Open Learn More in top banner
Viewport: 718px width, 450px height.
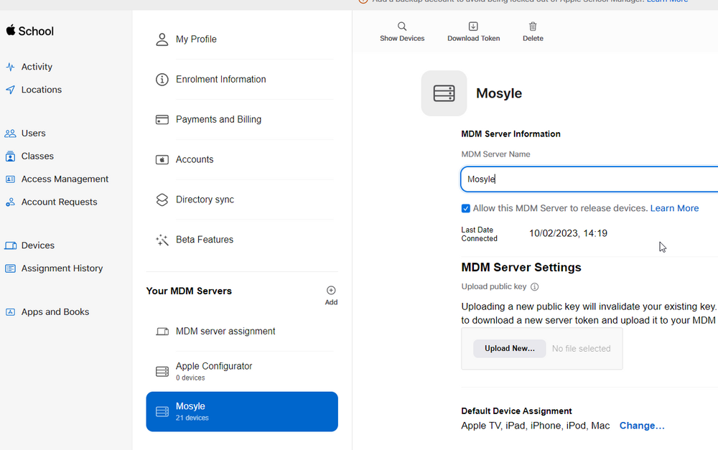(x=667, y=1)
